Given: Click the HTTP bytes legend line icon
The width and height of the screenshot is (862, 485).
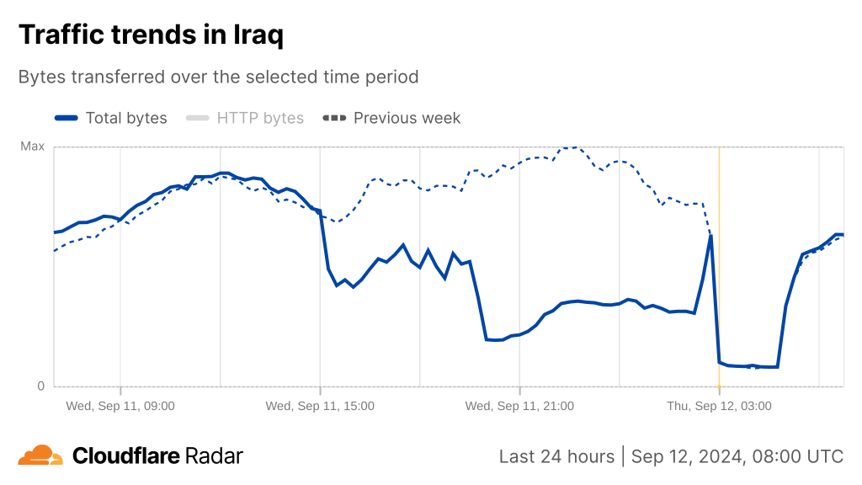Looking at the screenshot, I should coord(197,118).
